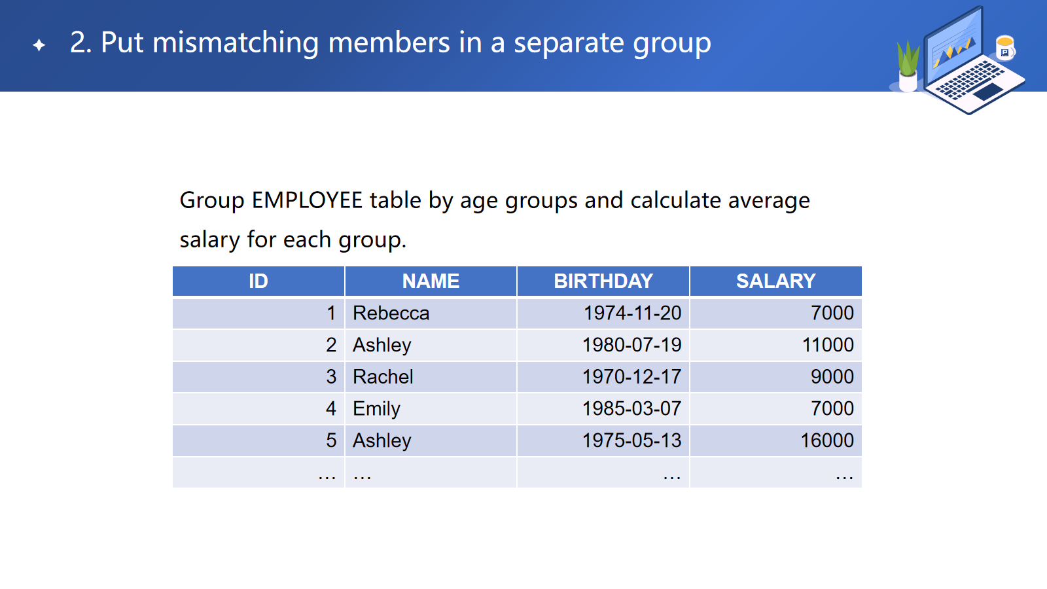The width and height of the screenshot is (1047, 589).
Task: Click the star bullet icon beside the title
Action: 39,45
